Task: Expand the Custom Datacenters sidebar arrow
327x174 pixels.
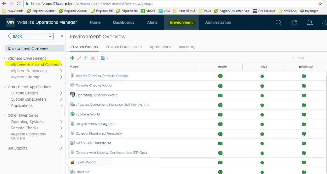Action: [x=61, y=99]
